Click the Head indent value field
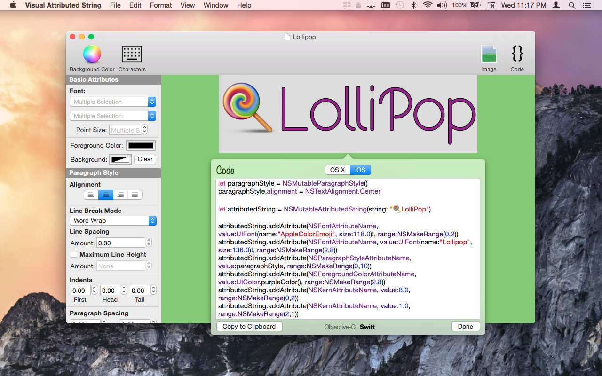This screenshot has width=602, height=376. click(x=111, y=290)
